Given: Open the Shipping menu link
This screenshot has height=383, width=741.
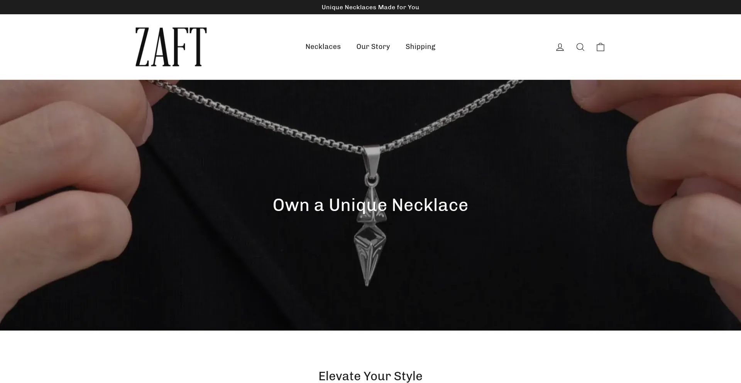Looking at the screenshot, I should pos(420,47).
